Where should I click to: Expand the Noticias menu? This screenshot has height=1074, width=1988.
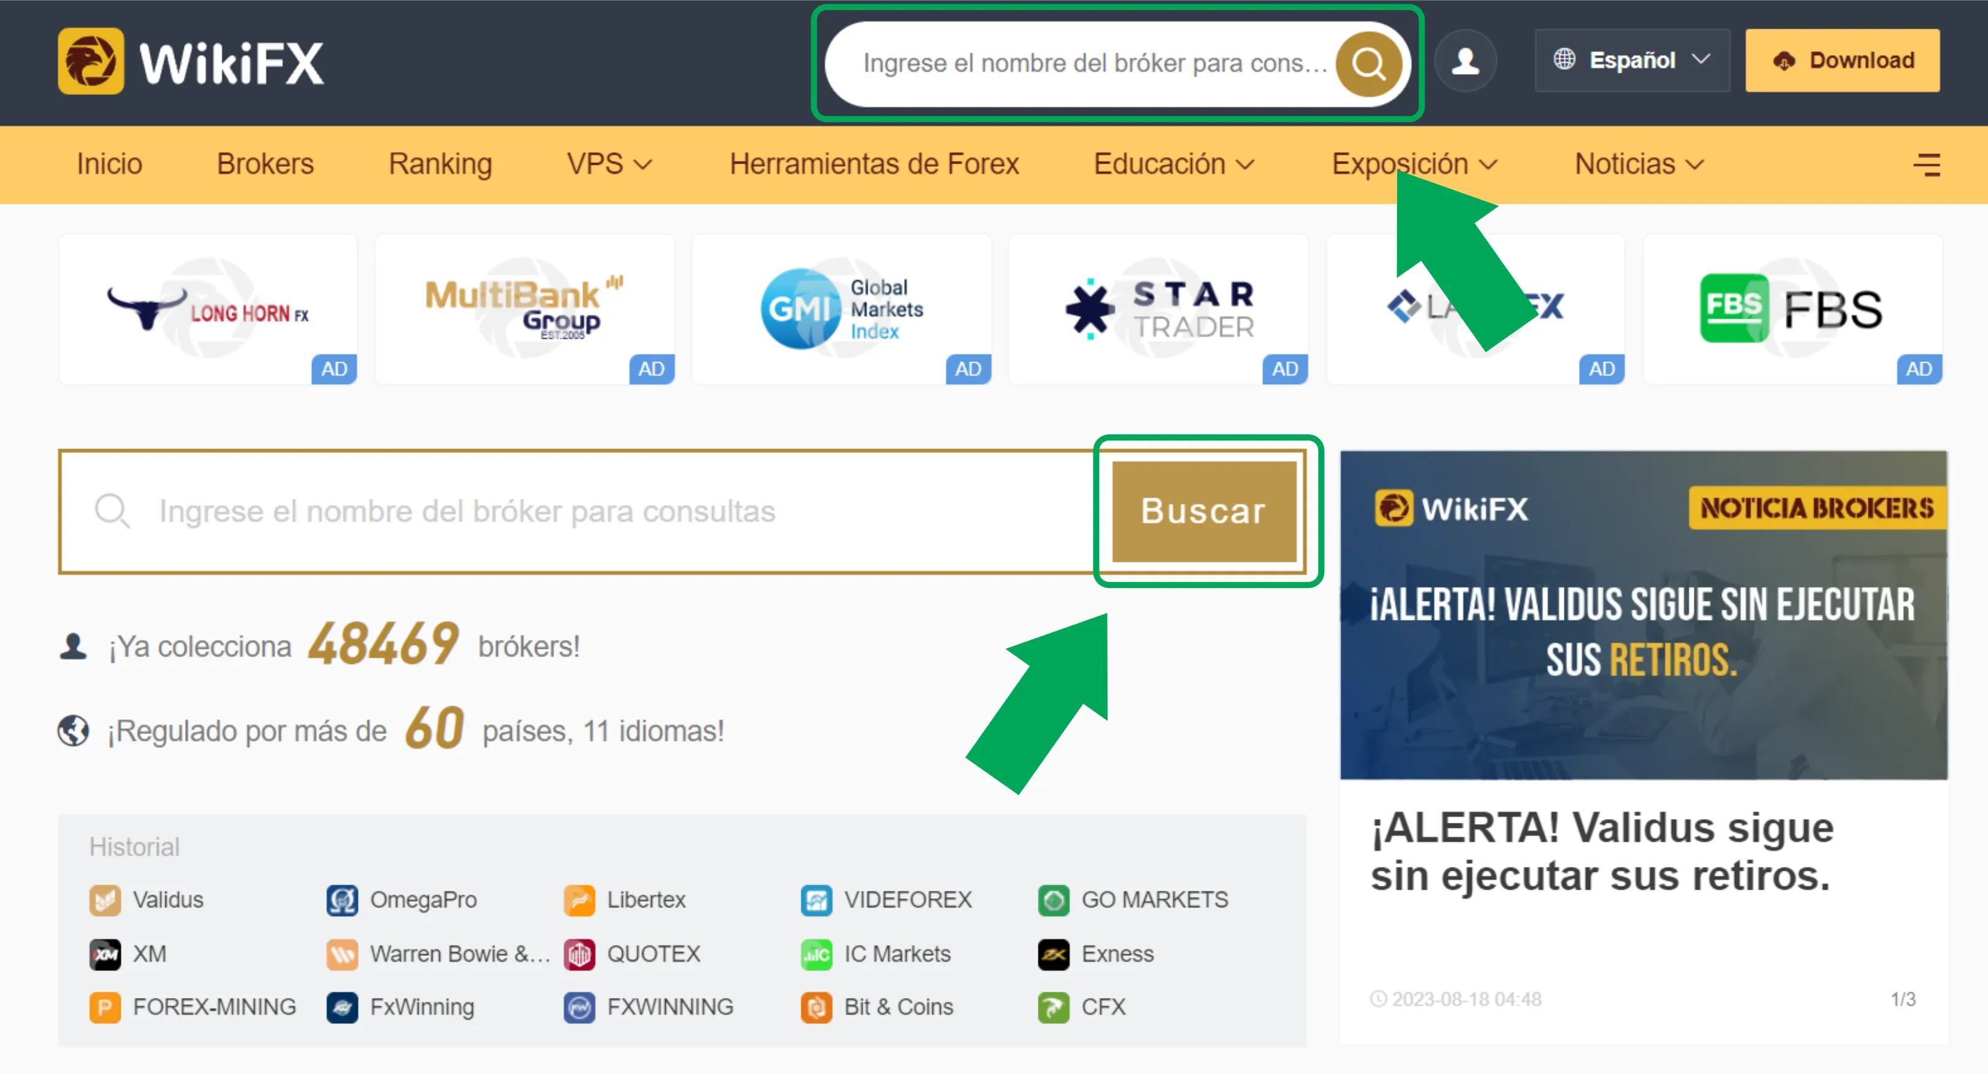[x=1639, y=164]
